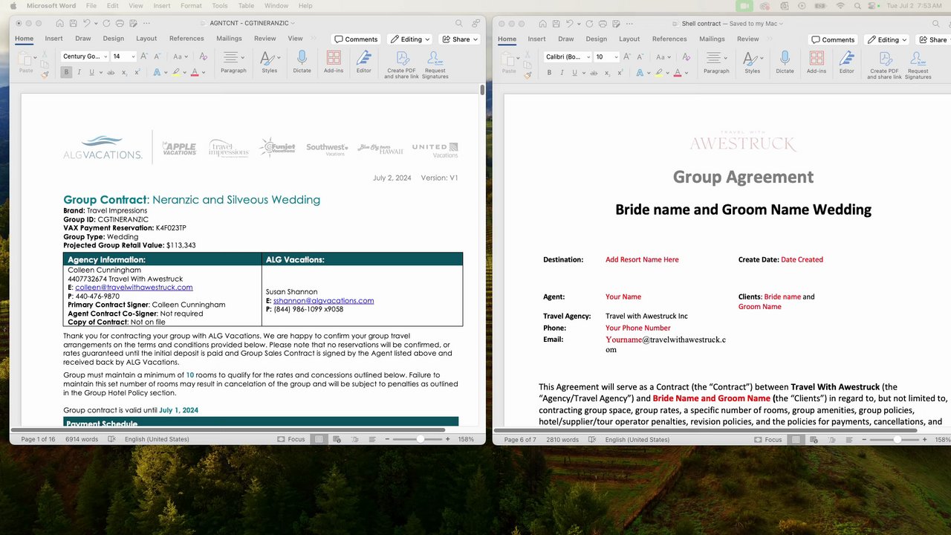Click Redo icon in the AGNTCNT window

[106, 24]
